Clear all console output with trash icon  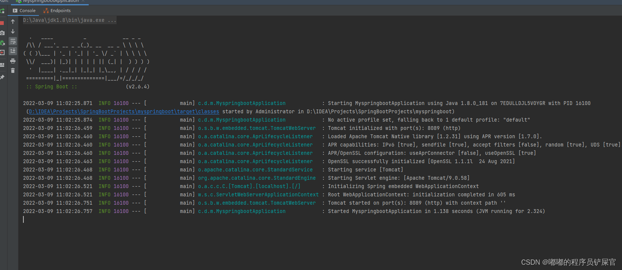pyautogui.click(x=13, y=71)
